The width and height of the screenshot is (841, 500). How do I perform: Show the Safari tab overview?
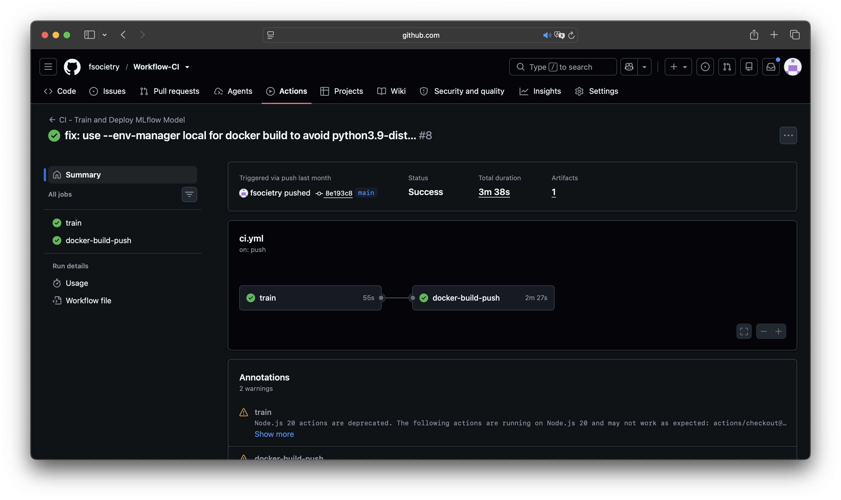[794, 35]
